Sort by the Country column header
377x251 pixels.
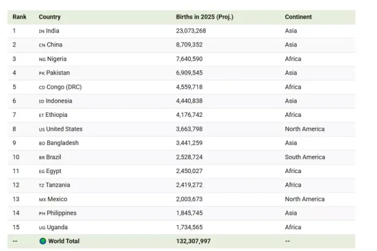[50, 17]
